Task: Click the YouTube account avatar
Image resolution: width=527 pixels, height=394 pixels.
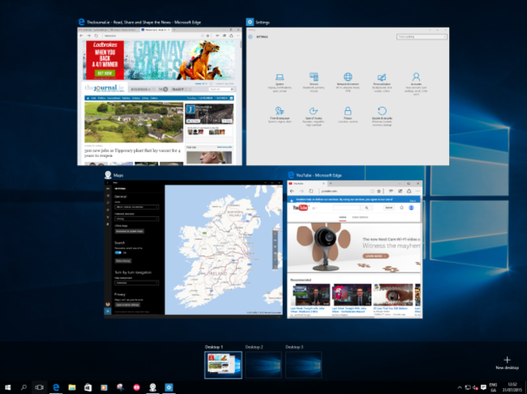Action: (x=411, y=208)
